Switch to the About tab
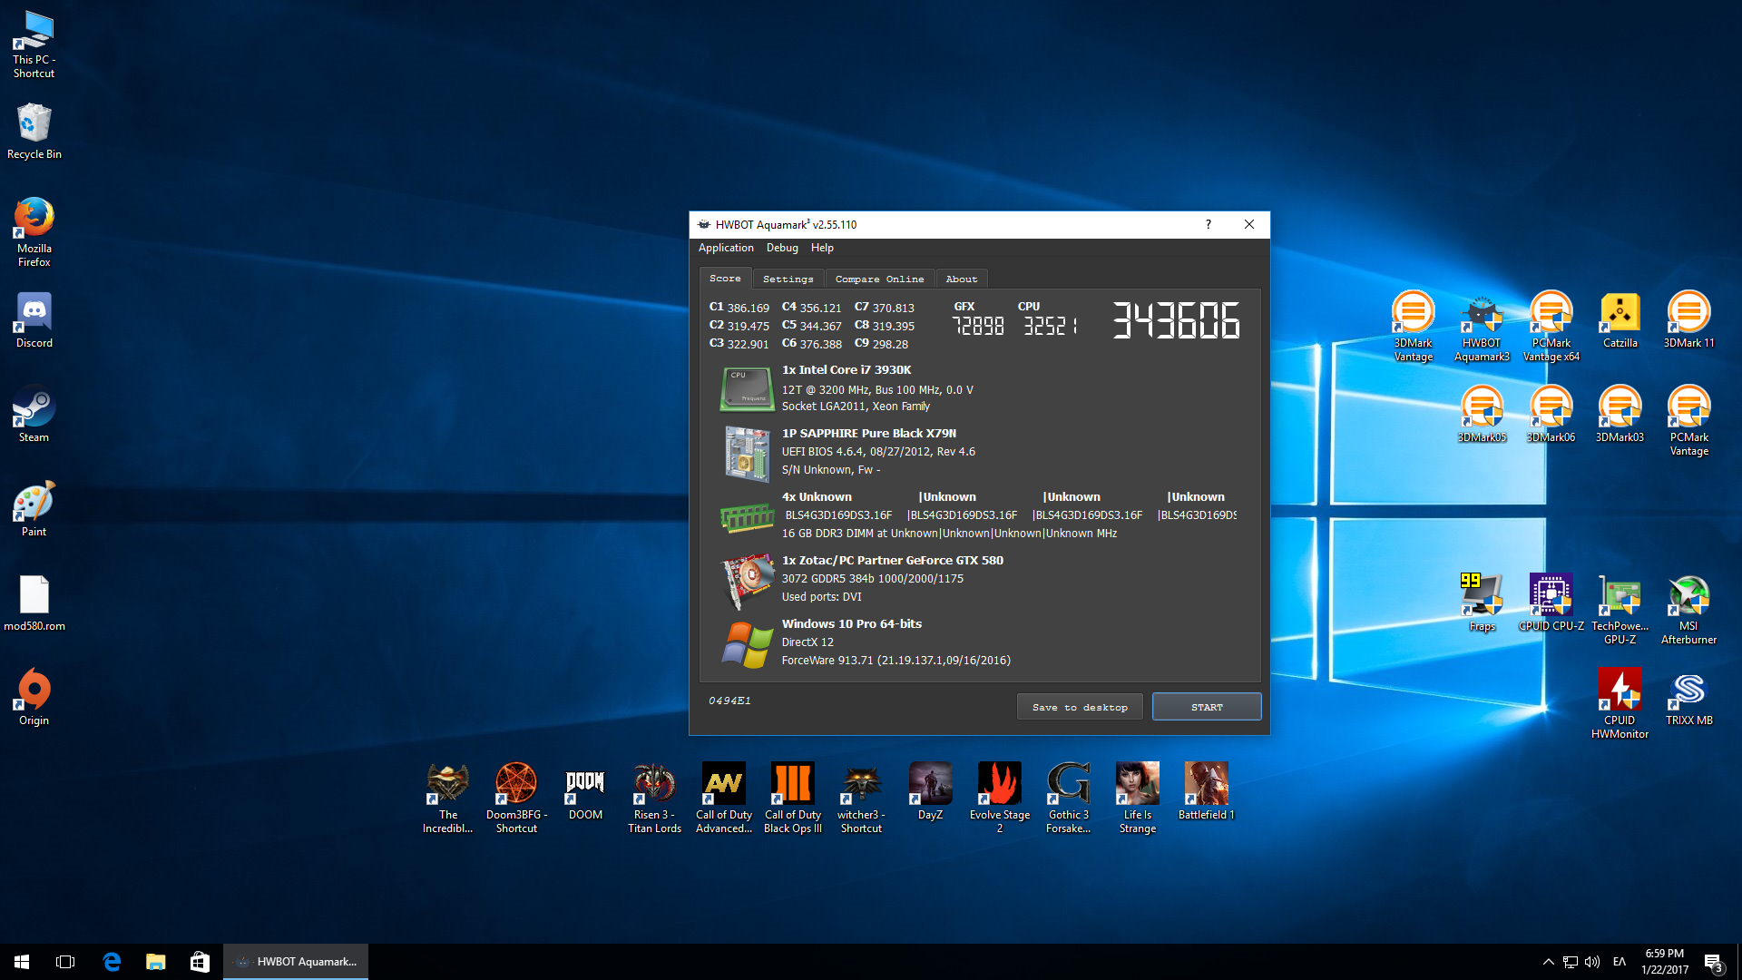Screen dimensions: 1742x980 [x=962, y=279]
